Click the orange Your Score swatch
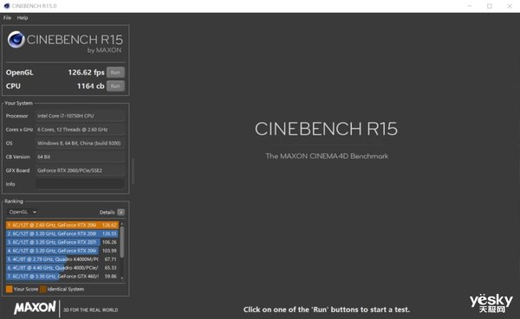Image resolution: width=520 pixels, height=319 pixels. point(10,290)
